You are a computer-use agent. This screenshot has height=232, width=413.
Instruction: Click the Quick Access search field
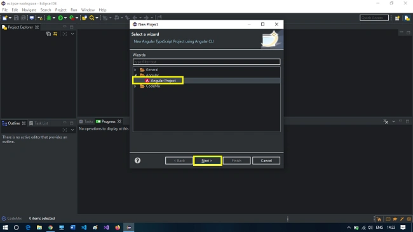pyautogui.click(x=374, y=18)
